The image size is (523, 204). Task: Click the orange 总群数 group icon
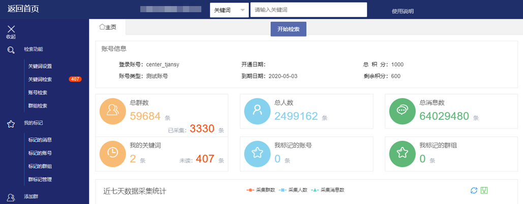[112, 110]
